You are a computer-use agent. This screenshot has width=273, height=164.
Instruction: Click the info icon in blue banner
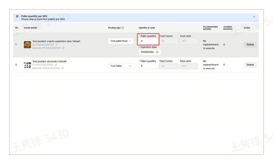(x=17, y=16)
